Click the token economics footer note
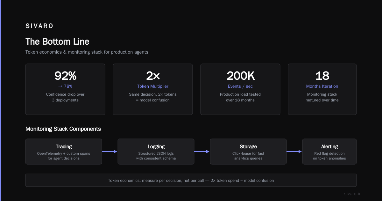Viewport: 382px width, 201px height. (191, 180)
